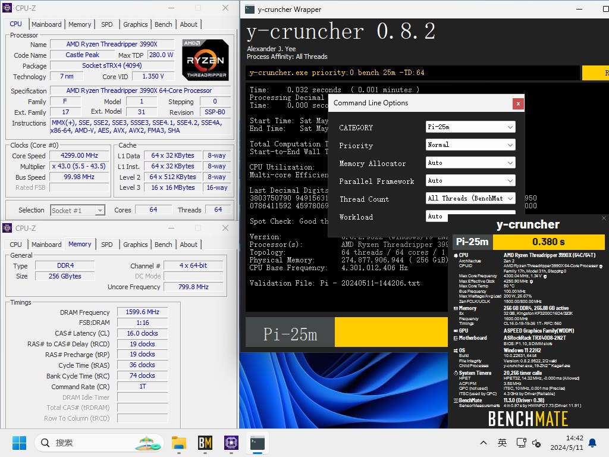Select CPU tab in the Memory CPU-Z window
The width and height of the screenshot is (609, 457).
point(16,245)
